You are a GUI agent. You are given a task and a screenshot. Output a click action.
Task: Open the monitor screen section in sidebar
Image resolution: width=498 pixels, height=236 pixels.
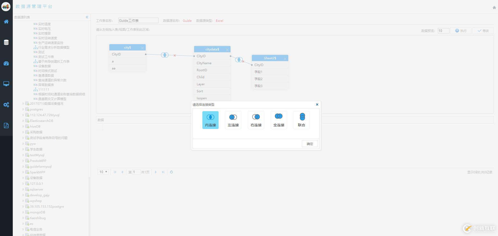click(6, 84)
